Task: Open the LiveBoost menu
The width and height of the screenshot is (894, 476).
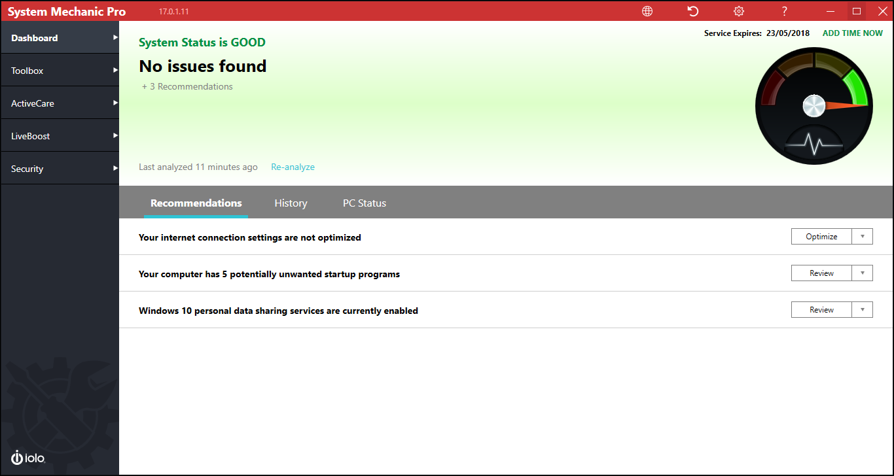Action: pos(60,136)
